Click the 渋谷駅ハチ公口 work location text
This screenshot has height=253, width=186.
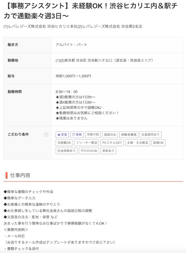(104, 60)
